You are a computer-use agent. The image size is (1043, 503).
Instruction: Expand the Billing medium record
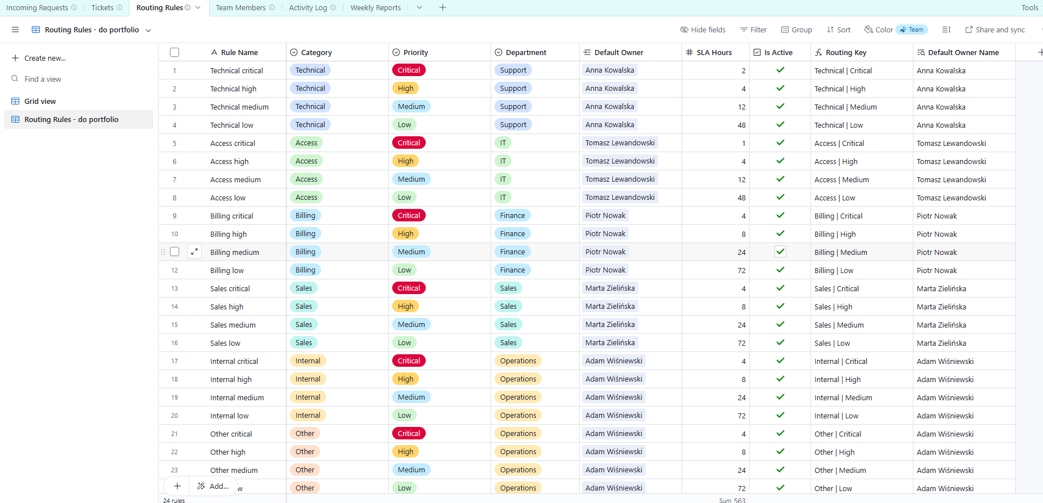coord(194,251)
